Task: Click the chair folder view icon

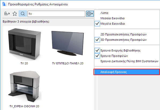Action: [6, 14]
